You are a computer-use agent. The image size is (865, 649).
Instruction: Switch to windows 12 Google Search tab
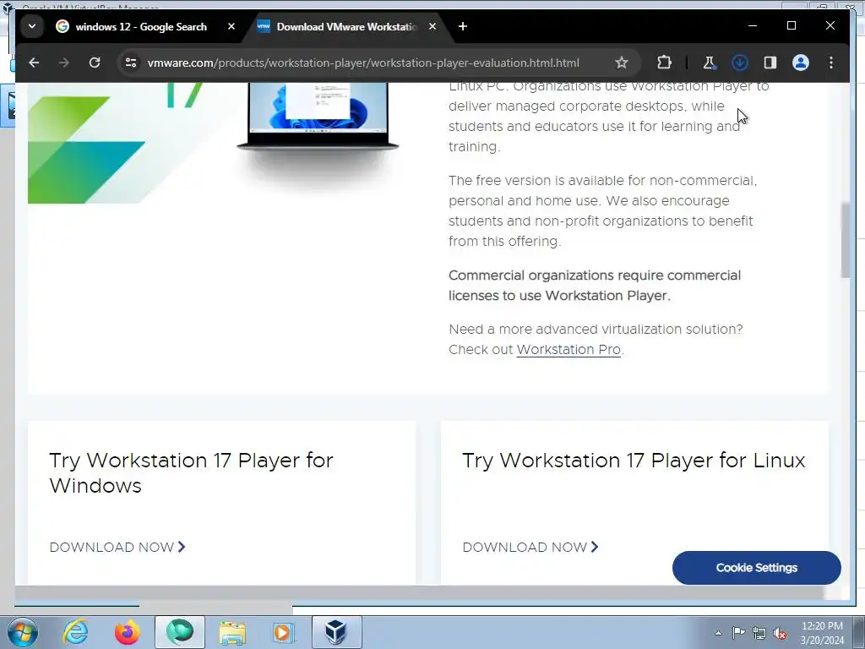141,26
